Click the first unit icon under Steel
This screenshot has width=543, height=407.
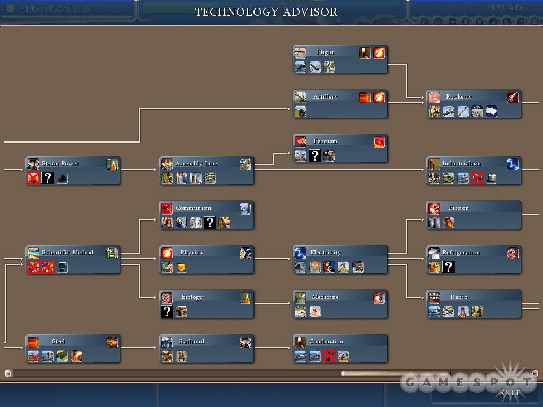pos(33,356)
